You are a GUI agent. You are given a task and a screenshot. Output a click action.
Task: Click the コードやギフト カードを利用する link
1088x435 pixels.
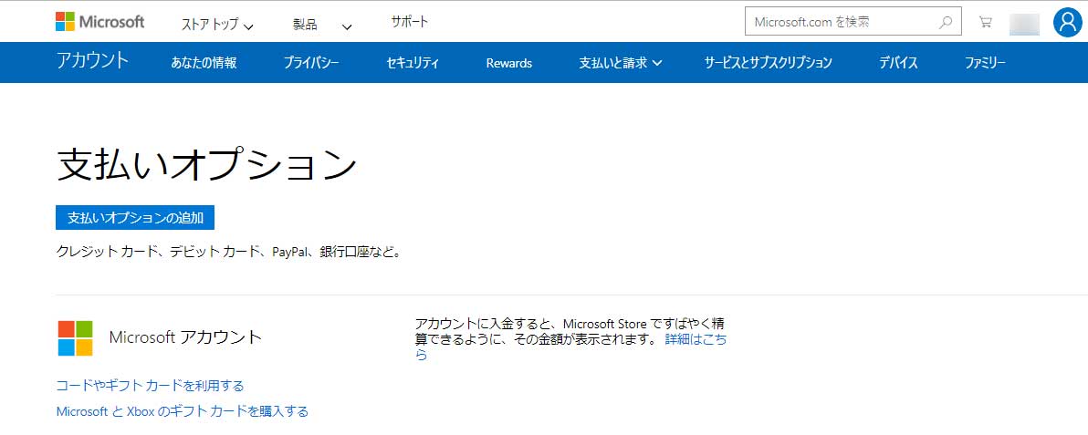click(150, 386)
